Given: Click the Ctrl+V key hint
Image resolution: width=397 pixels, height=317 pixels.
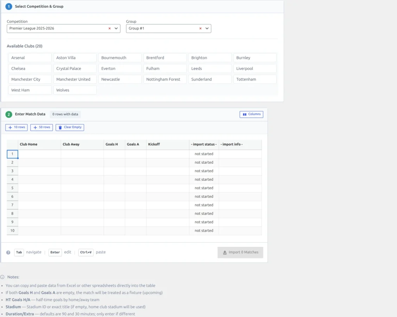Looking at the screenshot, I should tap(86, 252).
